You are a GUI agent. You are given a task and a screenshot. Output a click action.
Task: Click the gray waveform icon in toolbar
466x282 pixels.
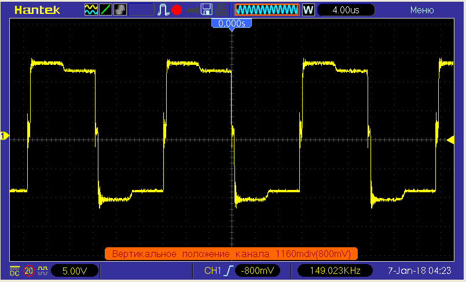[x=120, y=10]
